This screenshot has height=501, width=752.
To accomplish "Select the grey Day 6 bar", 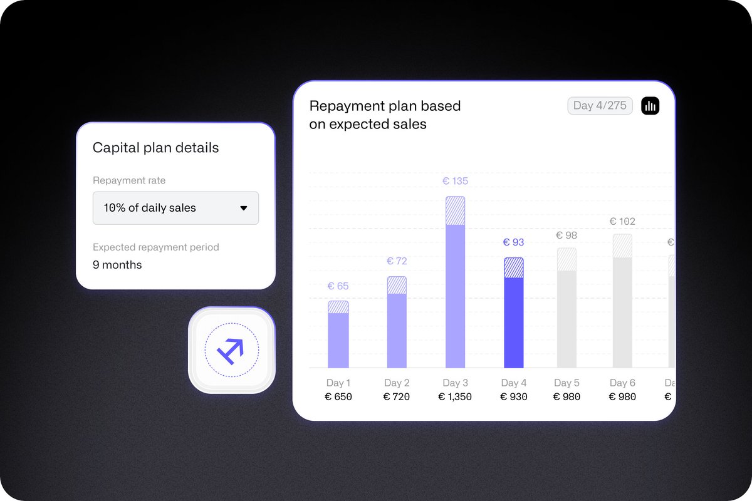I will [622, 301].
